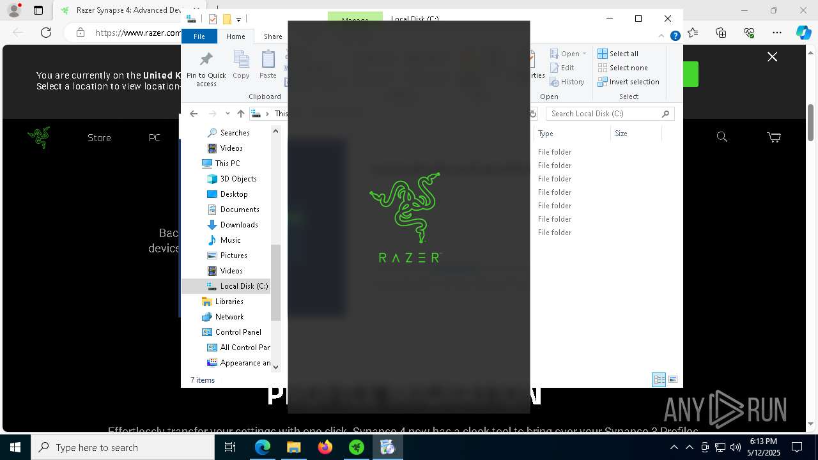Open Edge Collections icon

[721, 33]
